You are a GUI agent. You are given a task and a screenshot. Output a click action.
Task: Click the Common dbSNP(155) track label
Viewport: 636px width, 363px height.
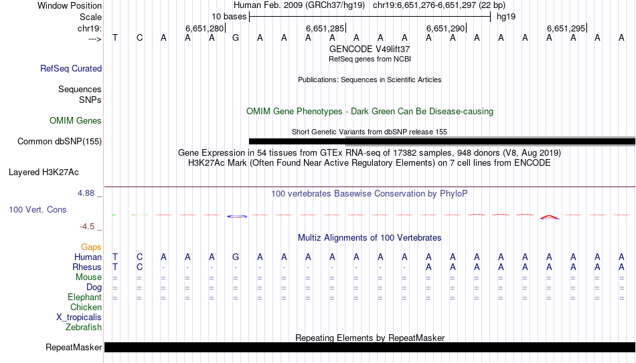click(60, 142)
